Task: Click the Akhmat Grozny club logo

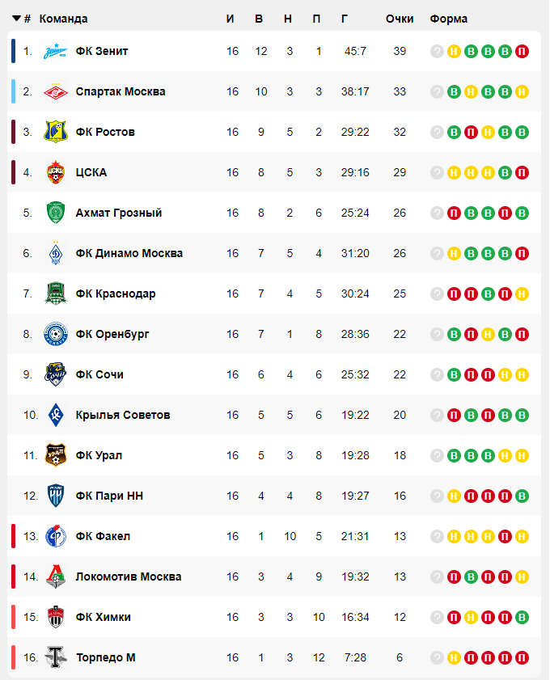Action: 56,213
